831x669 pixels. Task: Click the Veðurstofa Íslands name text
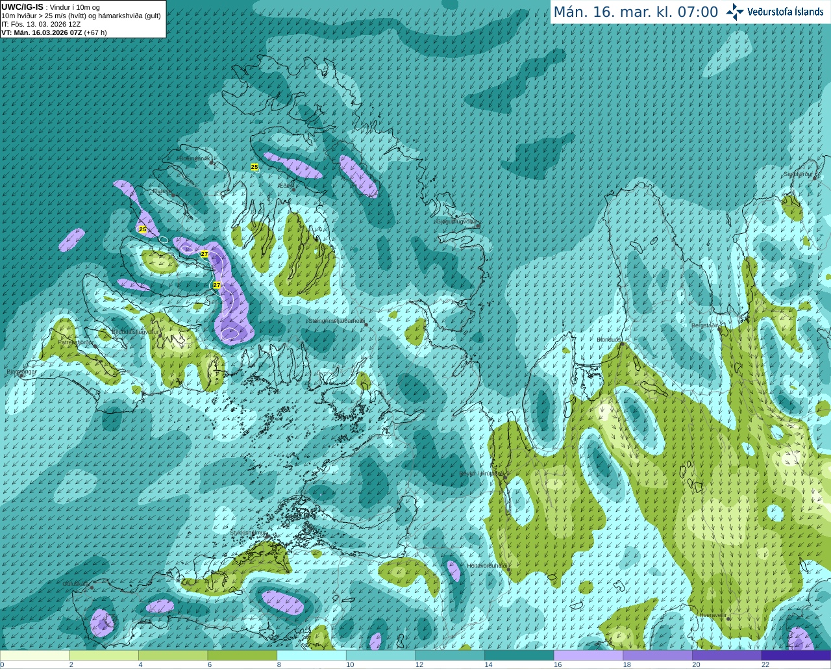[x=786, y=12]
